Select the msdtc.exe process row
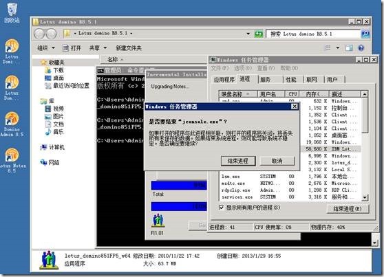This screenshot has height=277, width=384. tap(289, 184)
